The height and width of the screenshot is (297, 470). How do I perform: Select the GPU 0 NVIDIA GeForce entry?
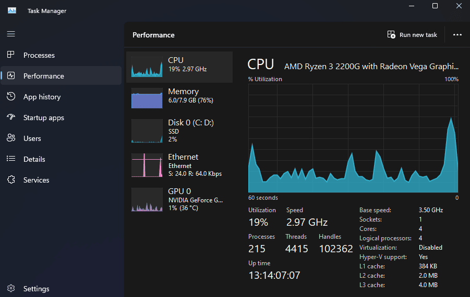[x=179, y=200]
